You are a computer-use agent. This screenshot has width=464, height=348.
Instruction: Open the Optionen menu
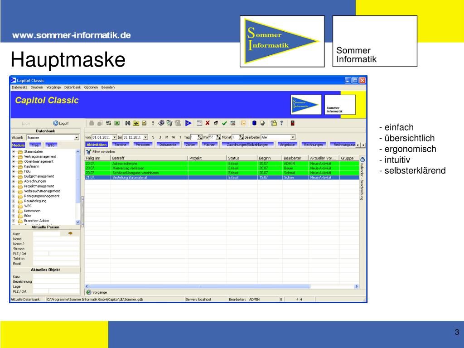[x=91, y=87]
